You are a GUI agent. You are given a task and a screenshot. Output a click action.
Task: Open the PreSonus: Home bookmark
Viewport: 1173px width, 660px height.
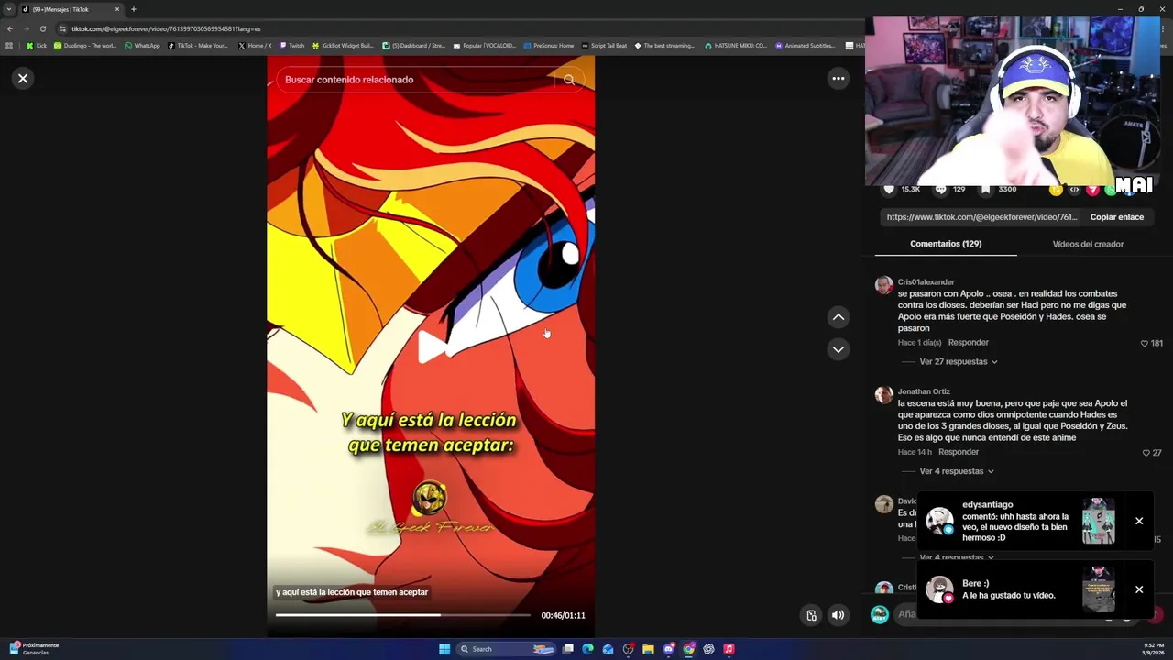click(548, 46)
